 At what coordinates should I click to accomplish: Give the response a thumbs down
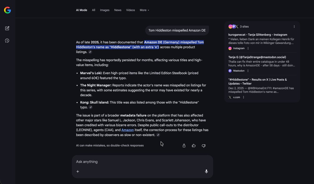click(204, 146)
